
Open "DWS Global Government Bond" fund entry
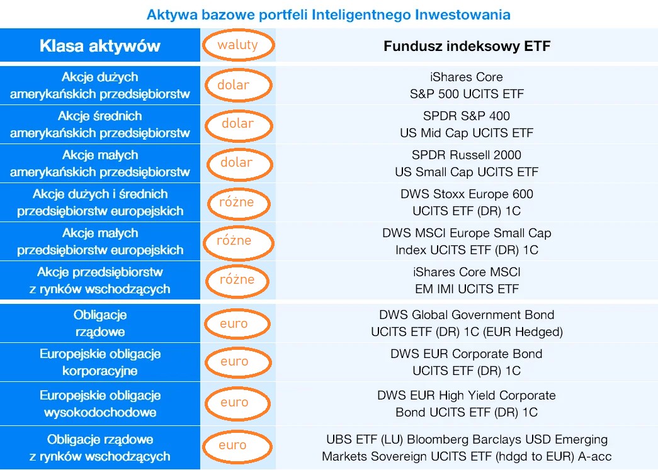467,323
